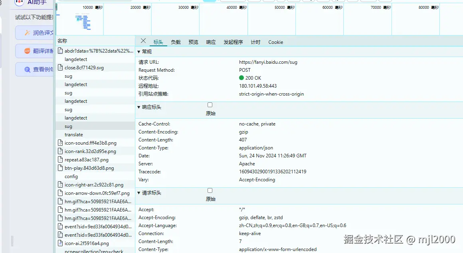The width and height of the screenshot is (463, 253).
Task: Open the Cookie tab
Action: pyautogui.click(x=275, y=42)
